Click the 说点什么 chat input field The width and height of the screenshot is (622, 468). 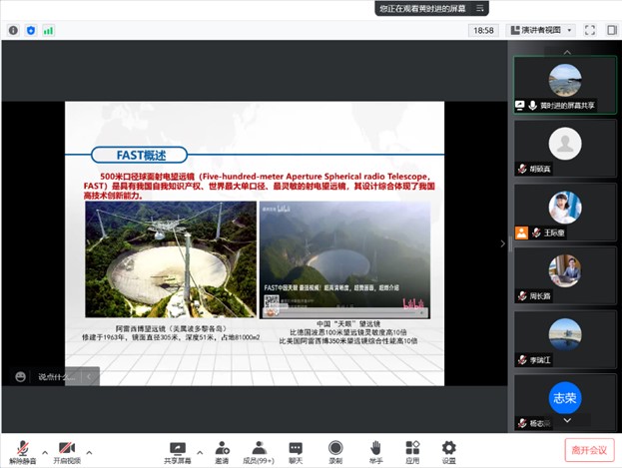click(58, 376)
